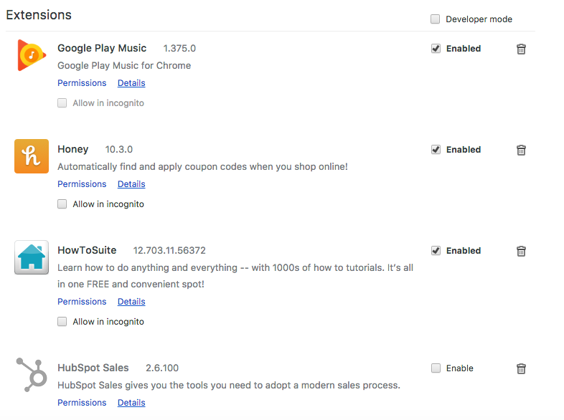Viewport: 564px width, 420px height.
Task: Delete the Honey extension via trash icon
Action: 522,150
